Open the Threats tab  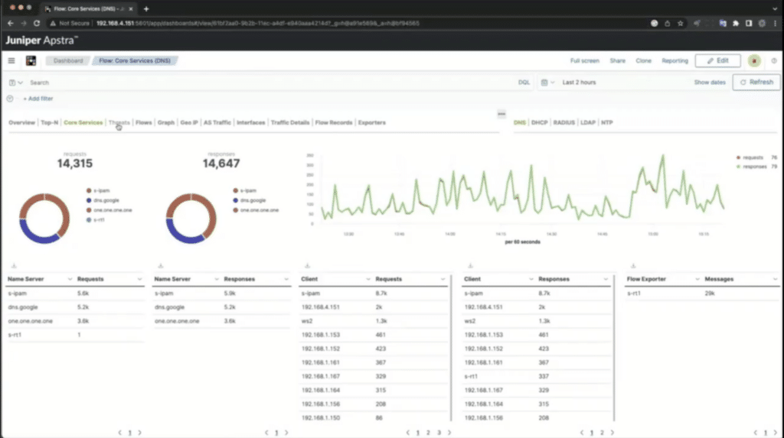point(119,122)
